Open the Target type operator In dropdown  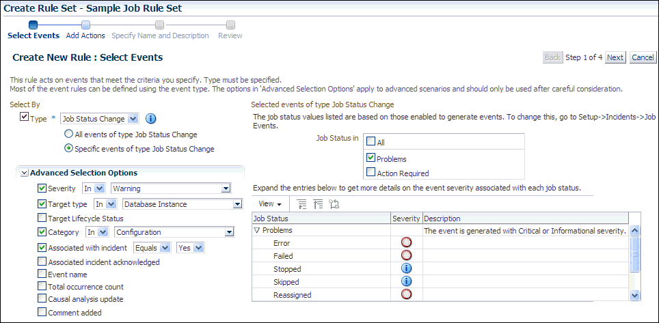pyautogui.click(x=105, y=204)
